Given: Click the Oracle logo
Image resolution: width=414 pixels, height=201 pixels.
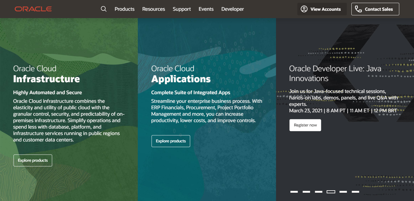Looking at the screenshot, I should pyautogui.click(x=33, y=9).
